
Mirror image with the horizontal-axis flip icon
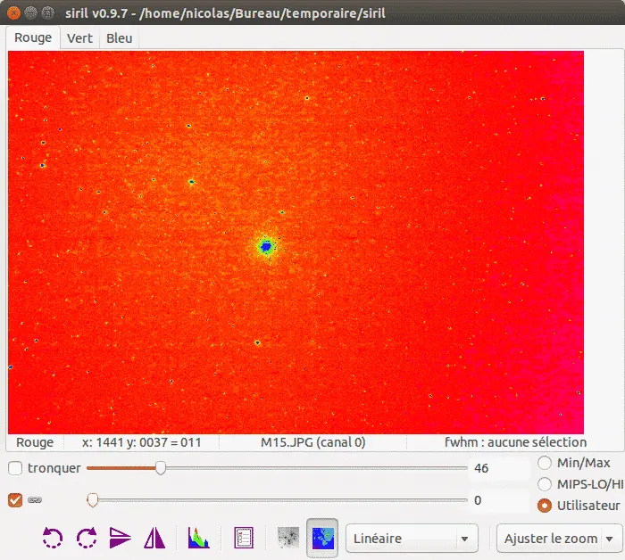(x=120, y=538)
